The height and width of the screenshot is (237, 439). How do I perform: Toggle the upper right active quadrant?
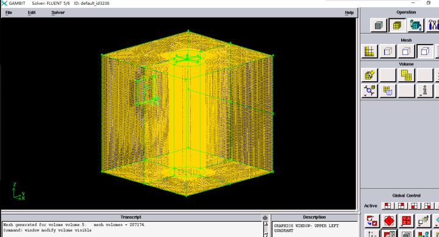[401, 206]
